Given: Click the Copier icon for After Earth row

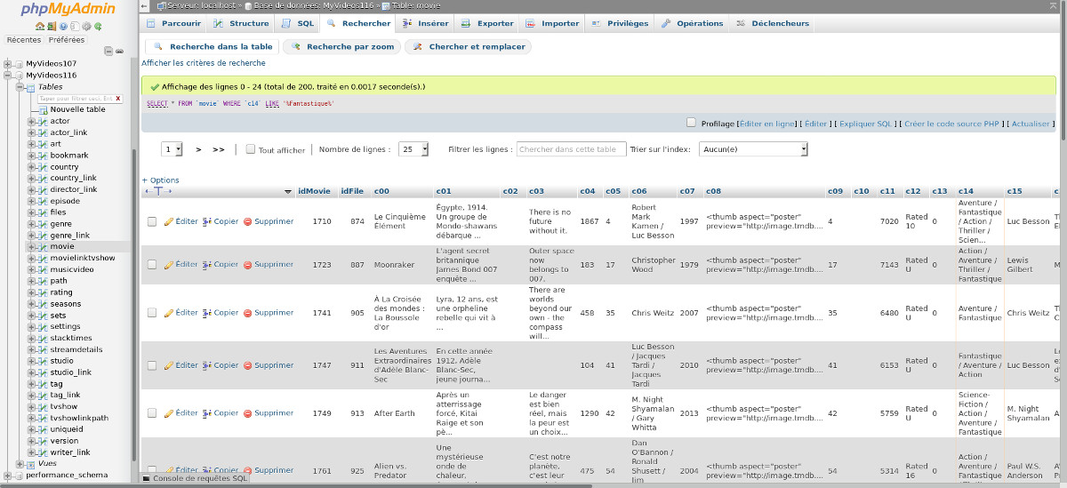Looking at the screenshot, I should 207,413.
